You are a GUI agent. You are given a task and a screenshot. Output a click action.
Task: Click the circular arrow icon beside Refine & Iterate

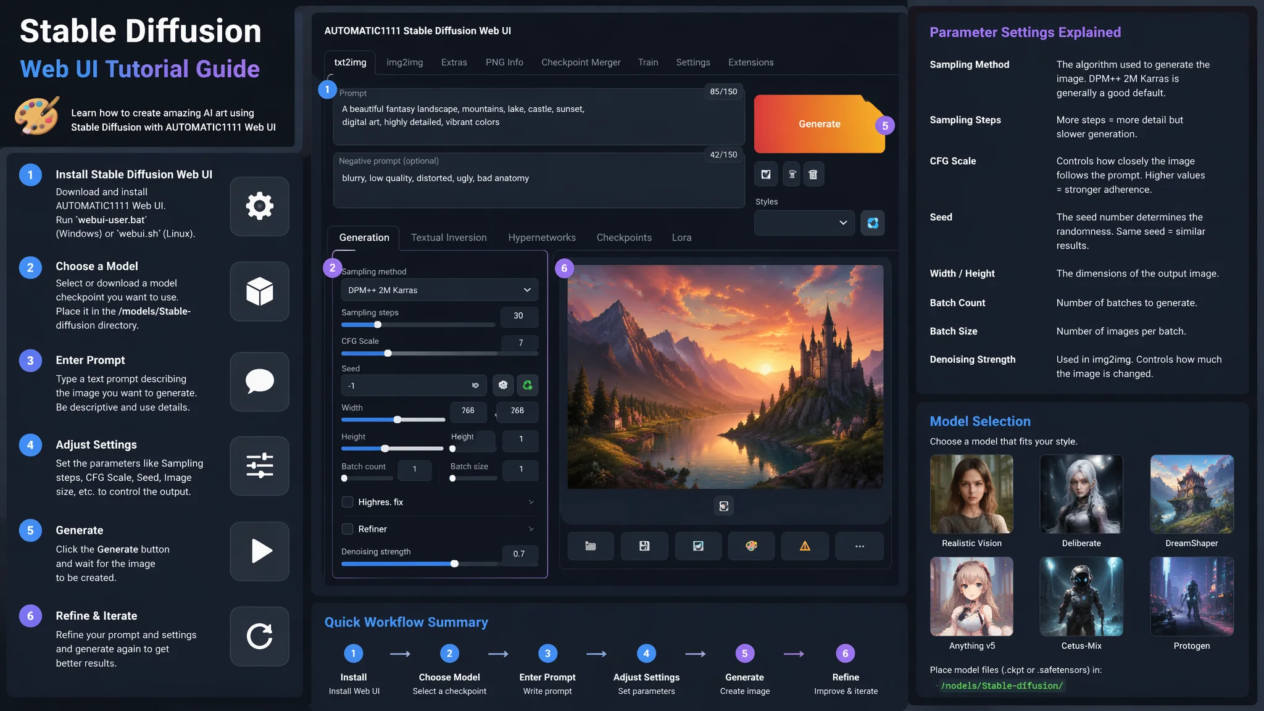pos(259,636)
